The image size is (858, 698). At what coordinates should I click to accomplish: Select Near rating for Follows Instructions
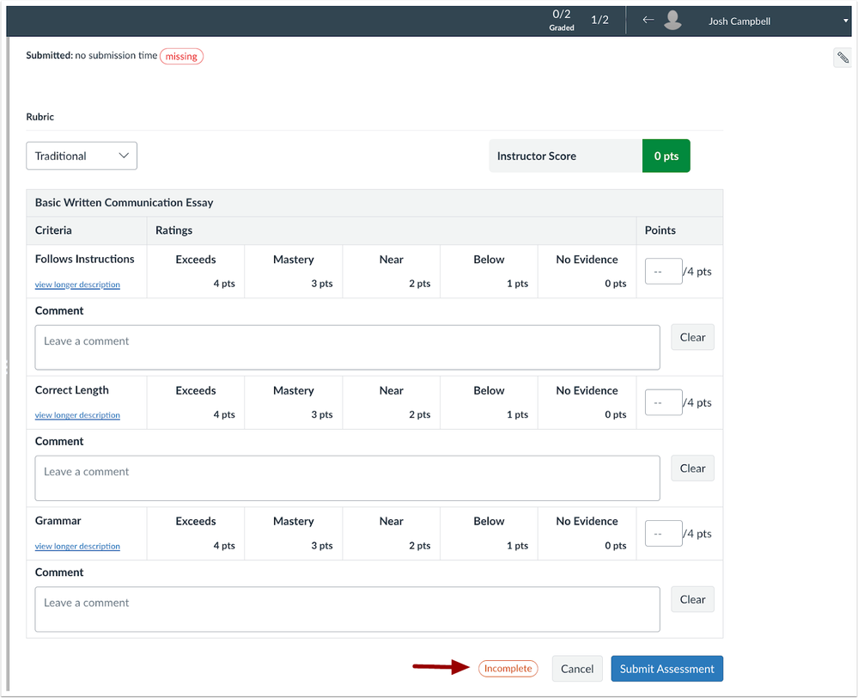tap(392, 271)
